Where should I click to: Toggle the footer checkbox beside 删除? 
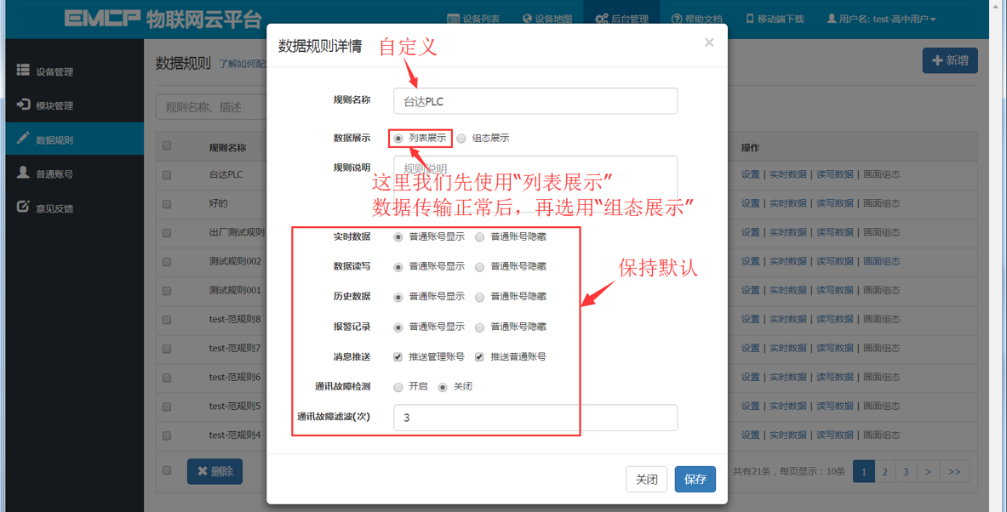167,470
